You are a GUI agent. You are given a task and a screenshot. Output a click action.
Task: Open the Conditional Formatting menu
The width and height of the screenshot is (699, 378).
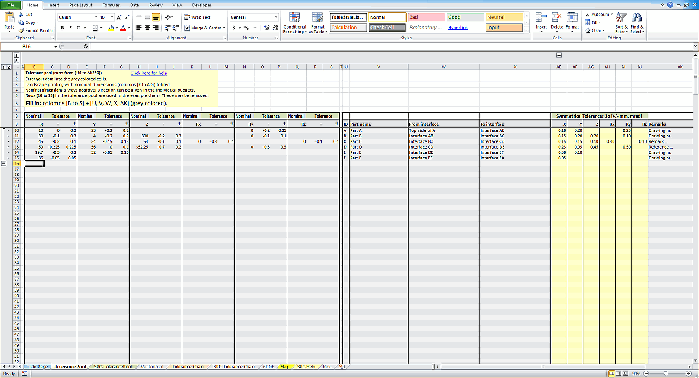click(x=295, y=22)
